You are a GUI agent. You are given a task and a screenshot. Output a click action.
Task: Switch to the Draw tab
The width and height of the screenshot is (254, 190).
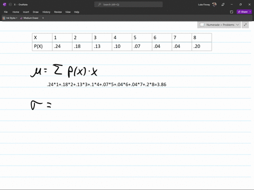[x=35, y=12]
